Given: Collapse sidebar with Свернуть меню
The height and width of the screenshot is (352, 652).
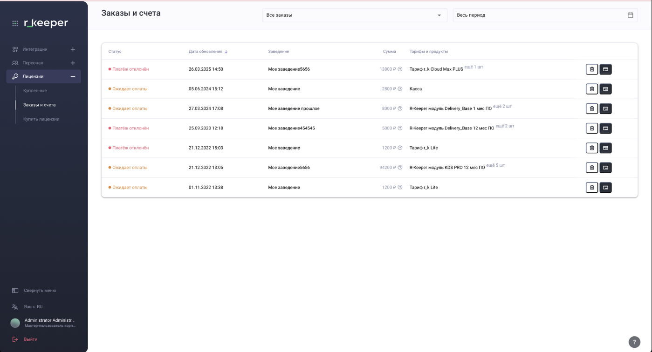Looking at the screenshot, I should pos(40,291).
